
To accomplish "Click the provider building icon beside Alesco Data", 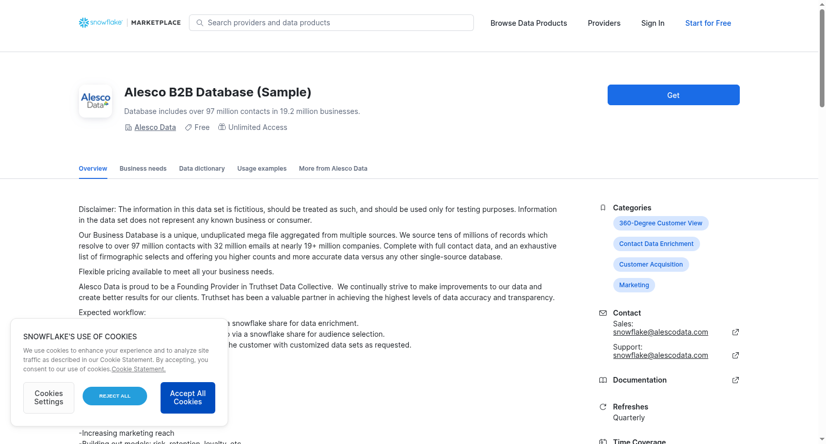I will [129, 127].
